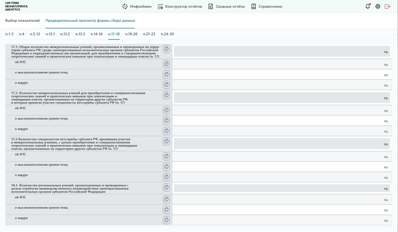The image size is (398, 232).
Task: Click copy icon for 'о высокопатогенном гриппе птиц' under 18.1
Action: coord(166,210)
